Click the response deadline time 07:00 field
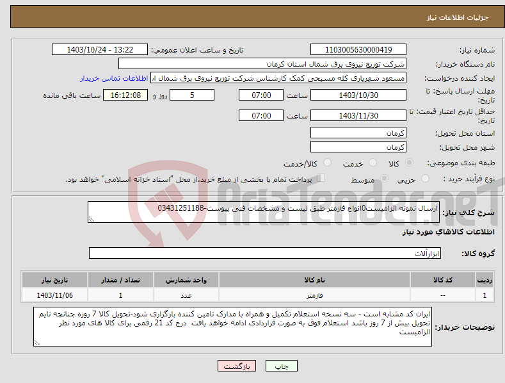 click(261, 95)
